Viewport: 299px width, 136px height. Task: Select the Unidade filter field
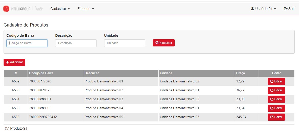point(125,43)
